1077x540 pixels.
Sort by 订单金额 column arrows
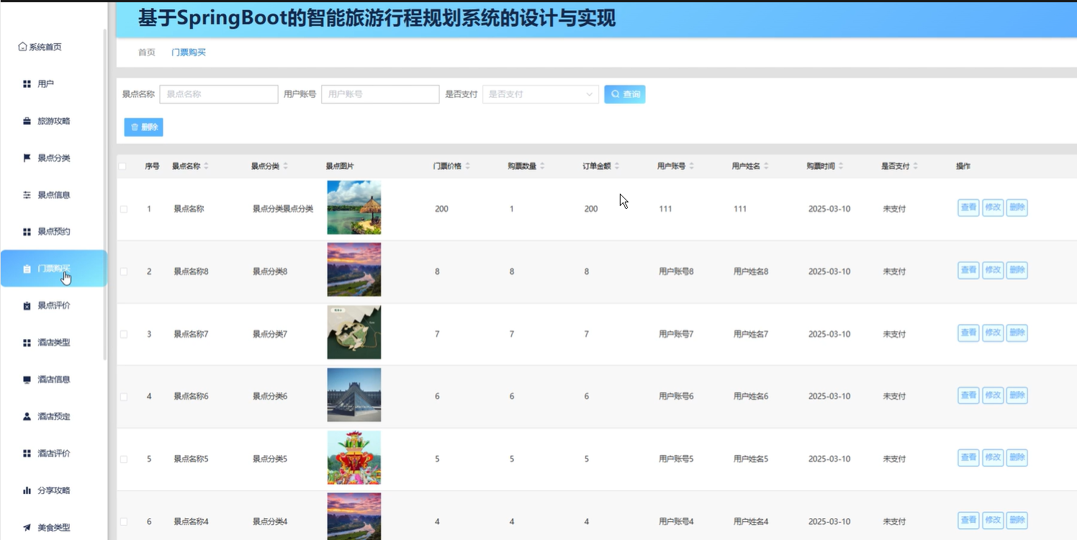point(617,166)
